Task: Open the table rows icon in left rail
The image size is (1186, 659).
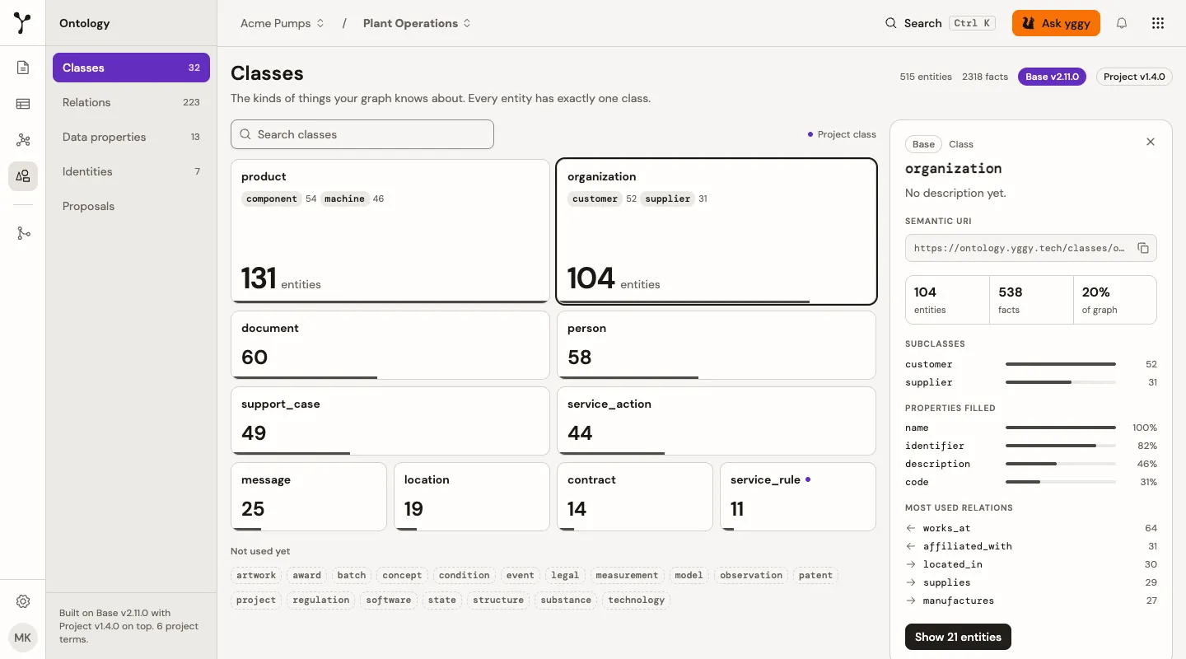Action: (x=23, y=104)
